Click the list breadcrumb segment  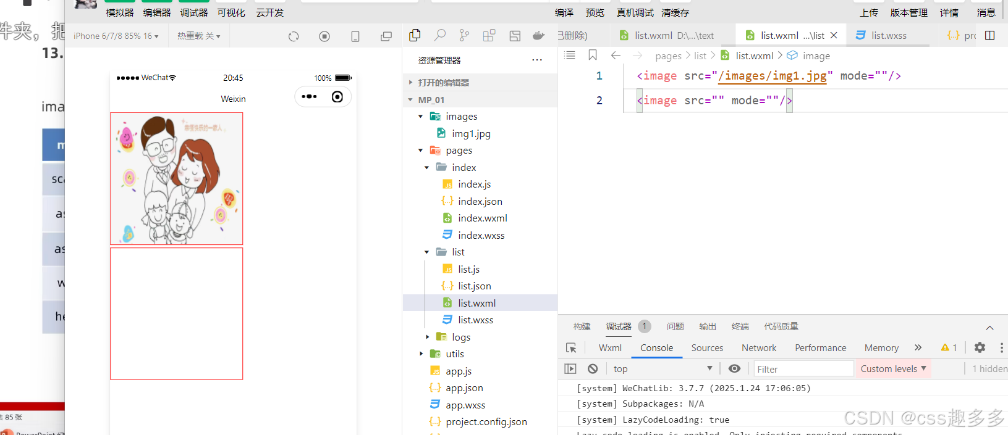click(700, 56)
